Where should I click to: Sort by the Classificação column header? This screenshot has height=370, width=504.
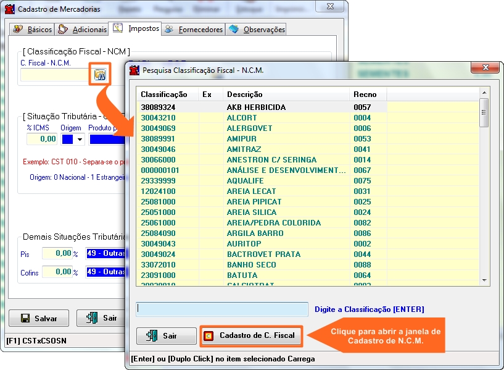pyautogui.click(x=167, y=95)
